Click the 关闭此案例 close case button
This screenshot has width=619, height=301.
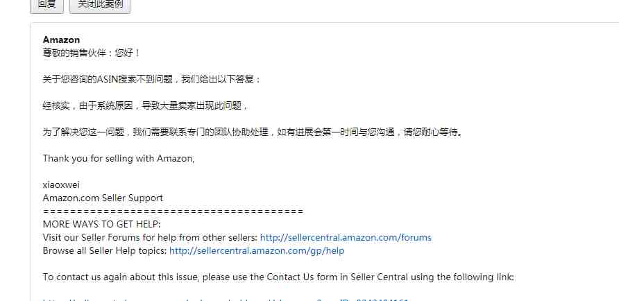click(100, 6)
